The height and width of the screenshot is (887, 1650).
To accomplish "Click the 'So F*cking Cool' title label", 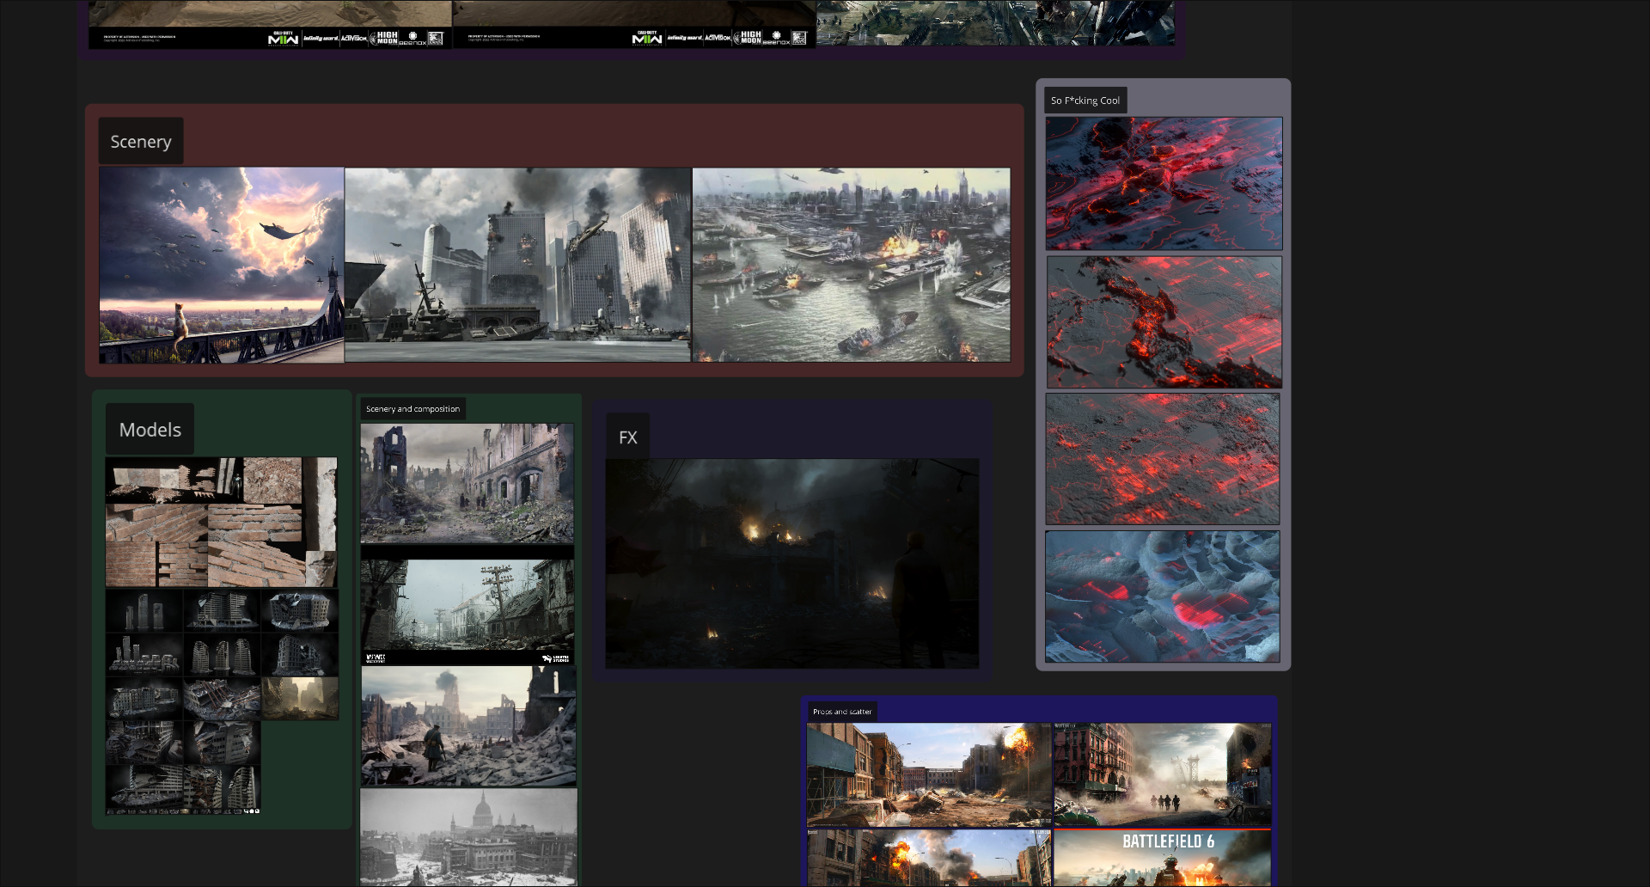I will pyautogui.click(x=1085, y=101).
